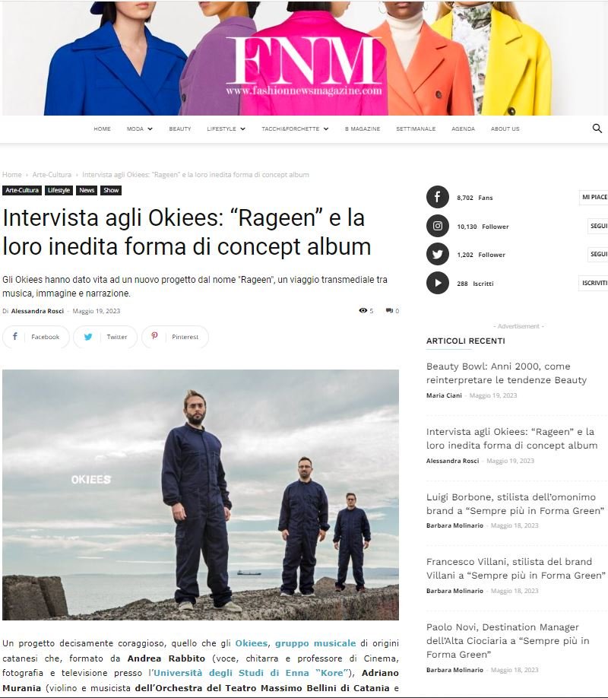This screenshot has width=608, height=698.
Task: Click the Twitter circle icon in sidebar
Action: [x=438, y=254]
